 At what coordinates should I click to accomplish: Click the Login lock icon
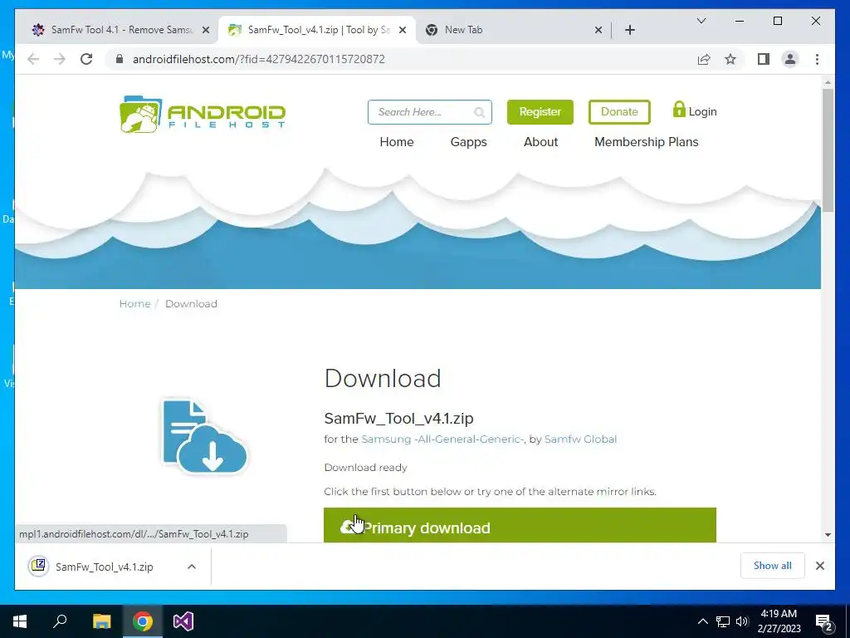point(679,109)
